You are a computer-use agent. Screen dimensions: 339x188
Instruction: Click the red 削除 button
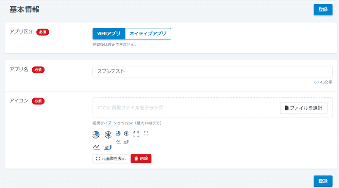click(141, 159)
